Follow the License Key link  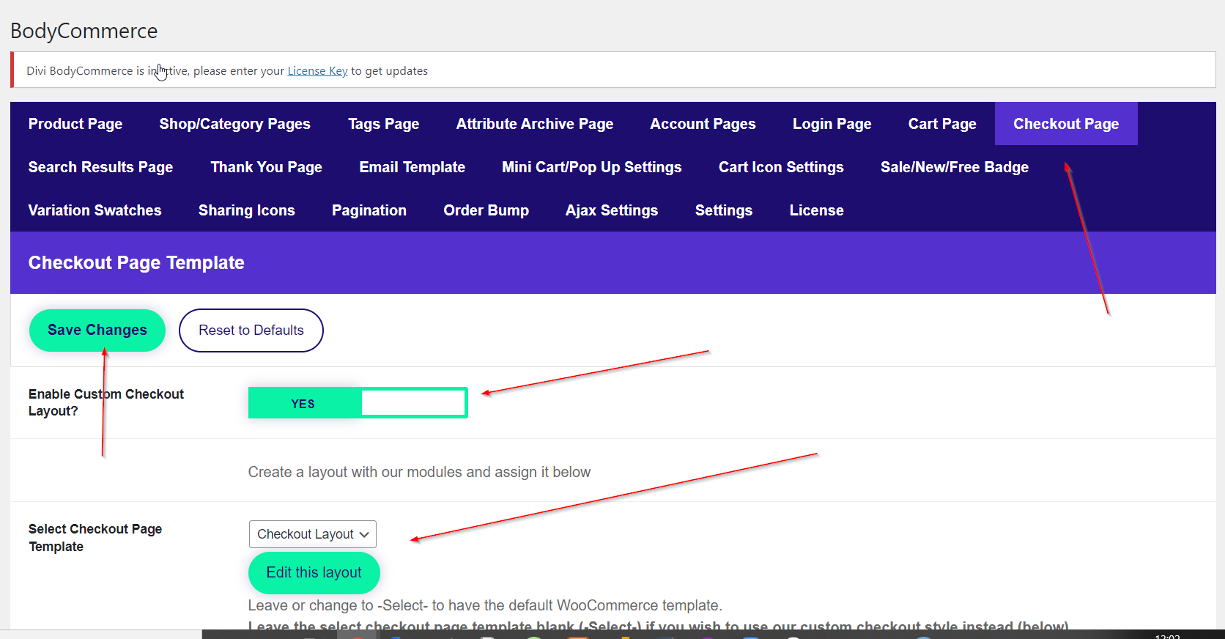click(317, 71)
